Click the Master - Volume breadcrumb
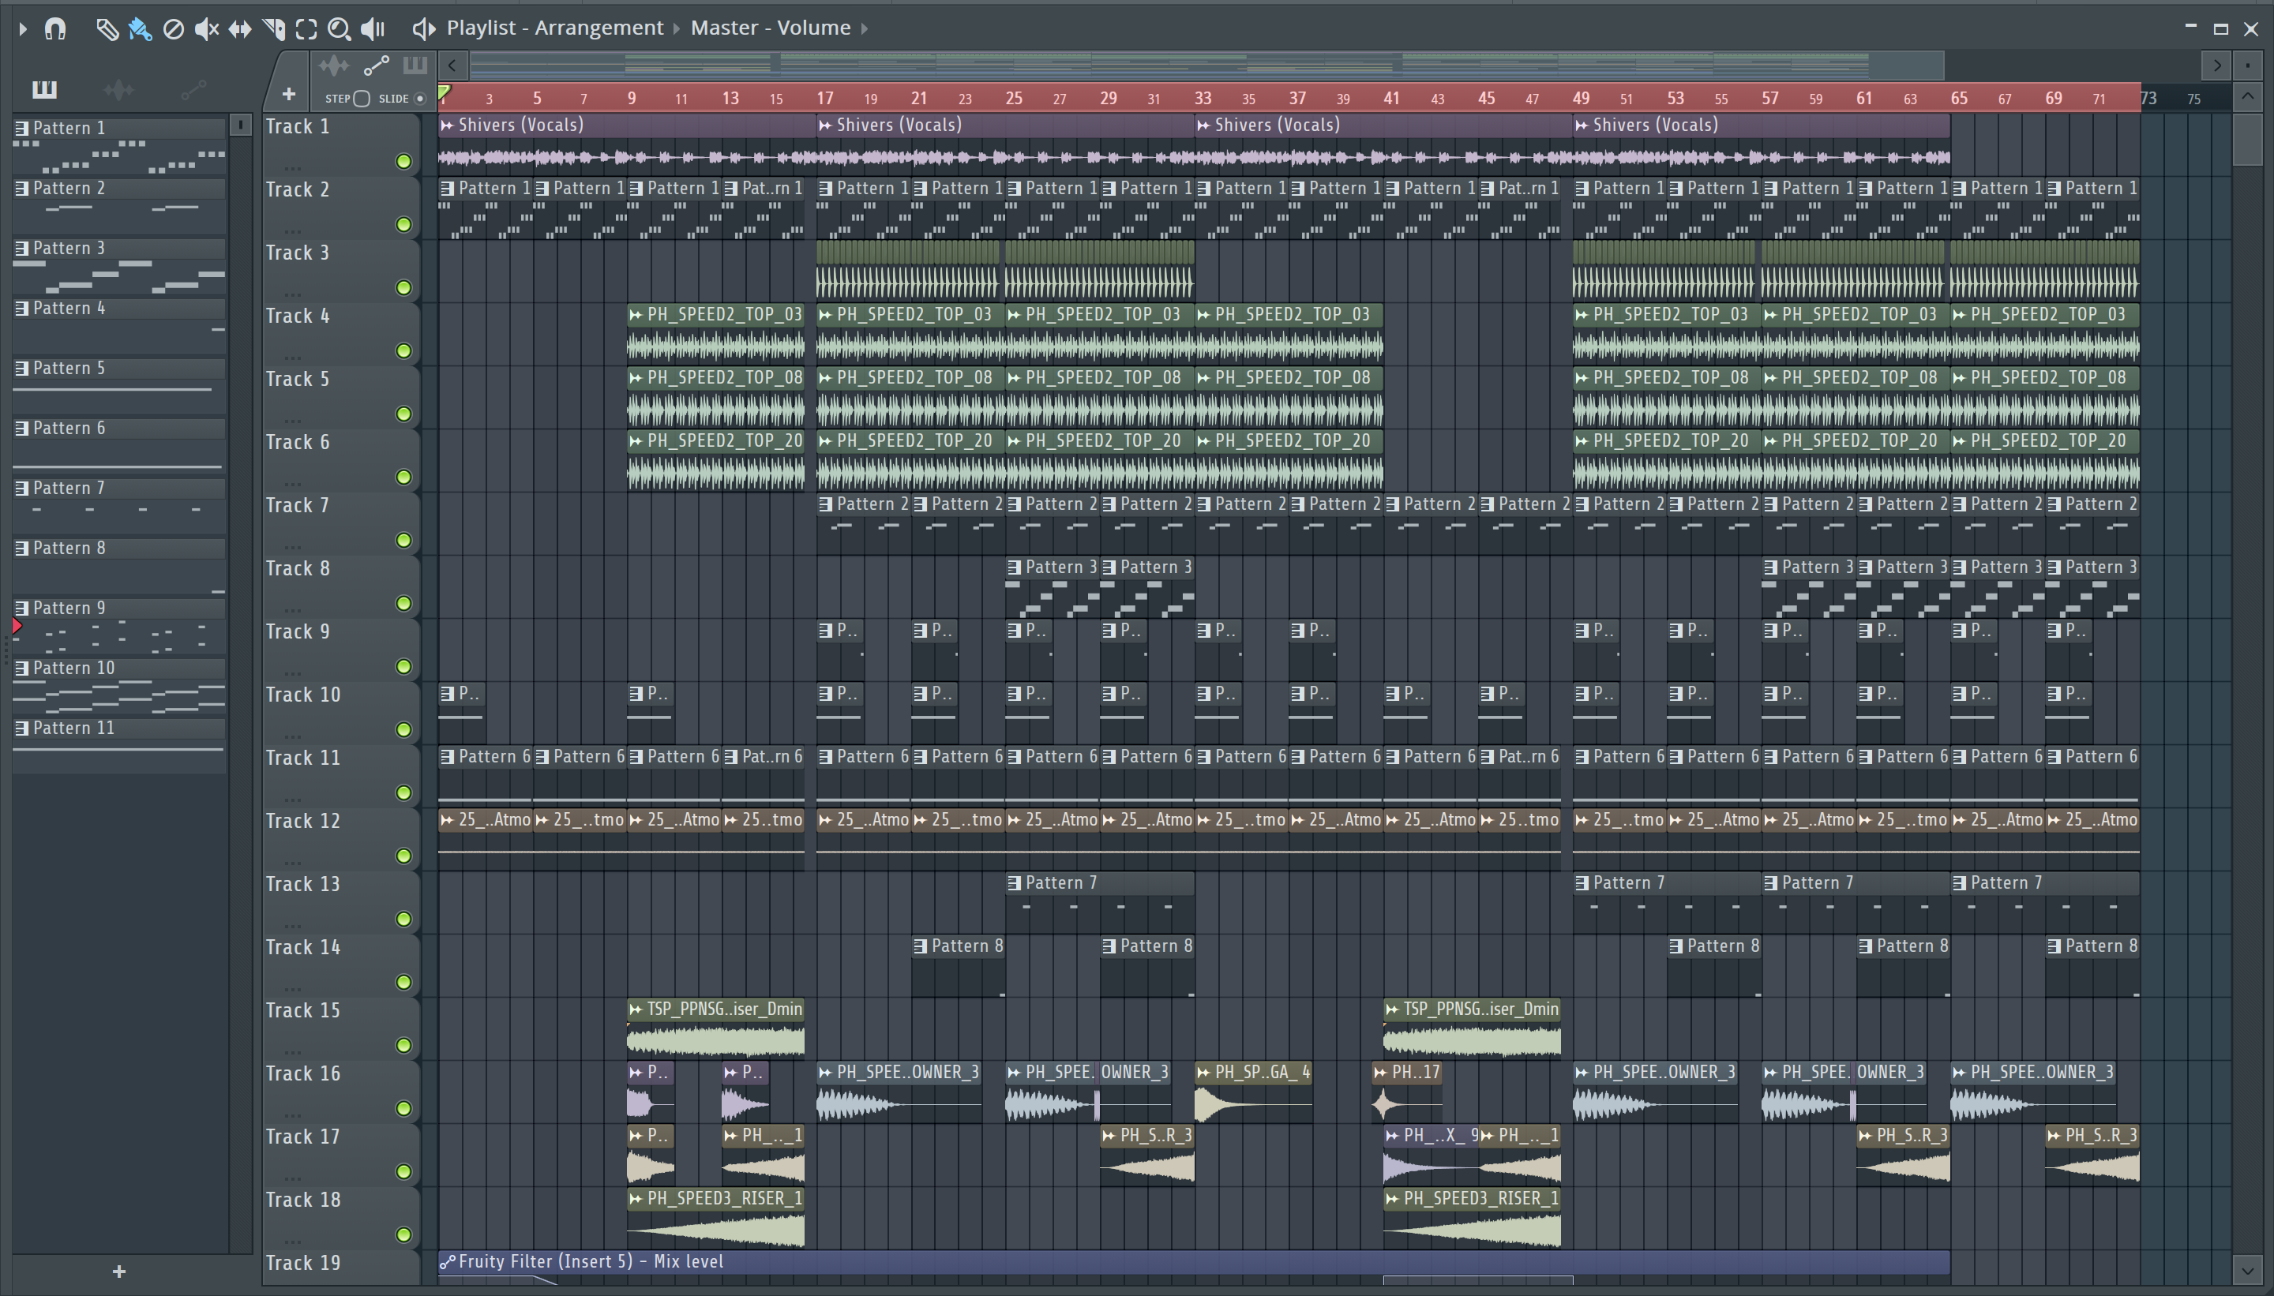2274x1296 pixels. tap(770, 28)
